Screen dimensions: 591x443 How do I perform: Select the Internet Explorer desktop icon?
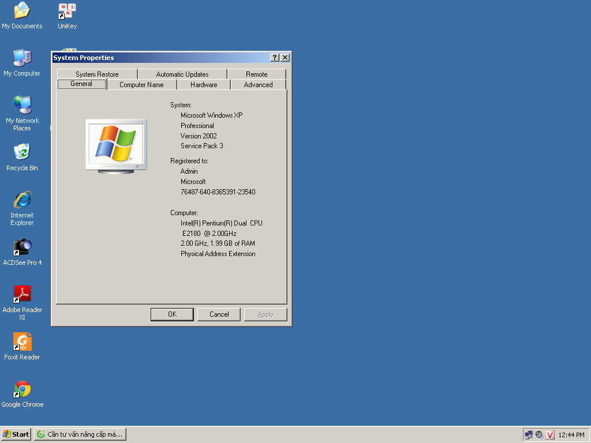(22, 208)
